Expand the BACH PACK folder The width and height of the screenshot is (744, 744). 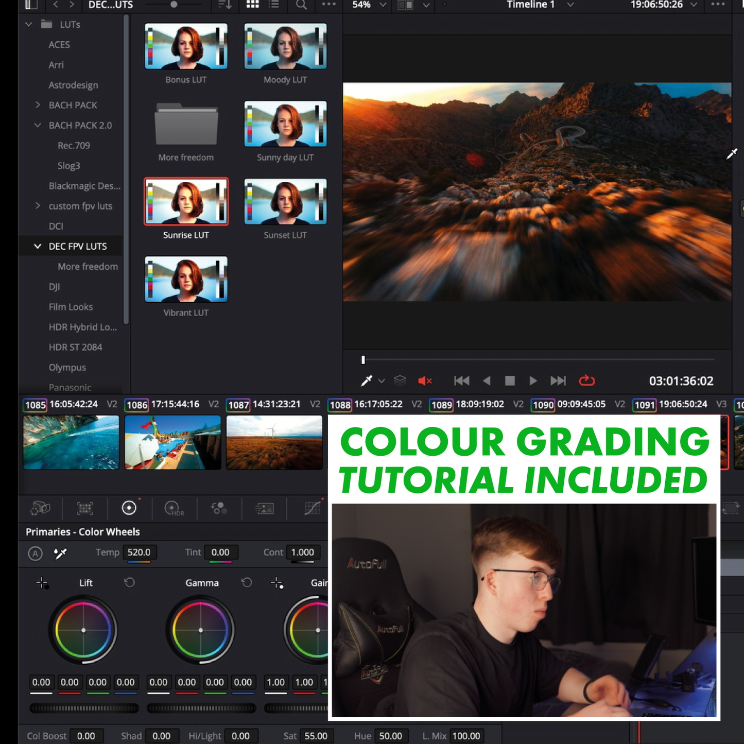click(x=38, y=105)
